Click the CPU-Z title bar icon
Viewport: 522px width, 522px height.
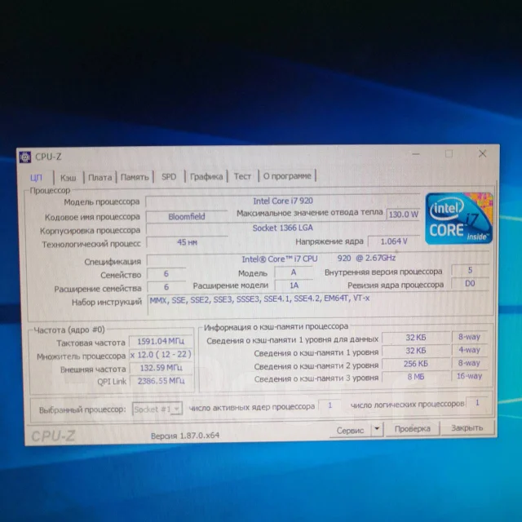(25, 157)
